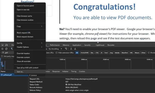Toggle Hide extension URLs checkbox
The image size is (155, 93).
pyautogui.click(x=56, y=53)
